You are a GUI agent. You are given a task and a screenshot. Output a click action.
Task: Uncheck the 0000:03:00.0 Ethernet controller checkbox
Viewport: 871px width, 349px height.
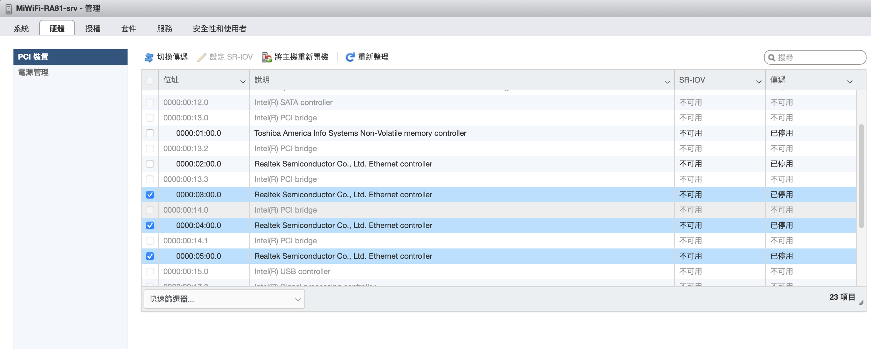pos(150,195)
